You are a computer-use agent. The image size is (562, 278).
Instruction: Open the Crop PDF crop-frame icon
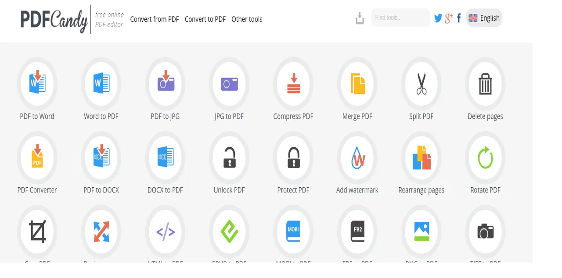coord(37,232)
